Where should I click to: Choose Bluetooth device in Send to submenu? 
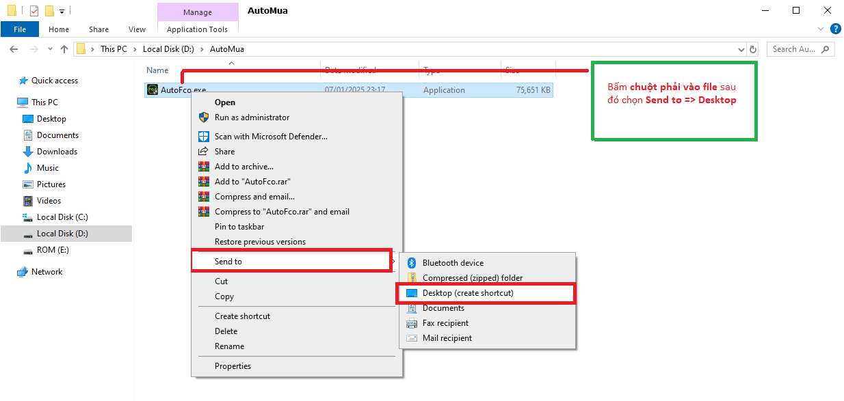pyautogui.click(x=452, y=263)
